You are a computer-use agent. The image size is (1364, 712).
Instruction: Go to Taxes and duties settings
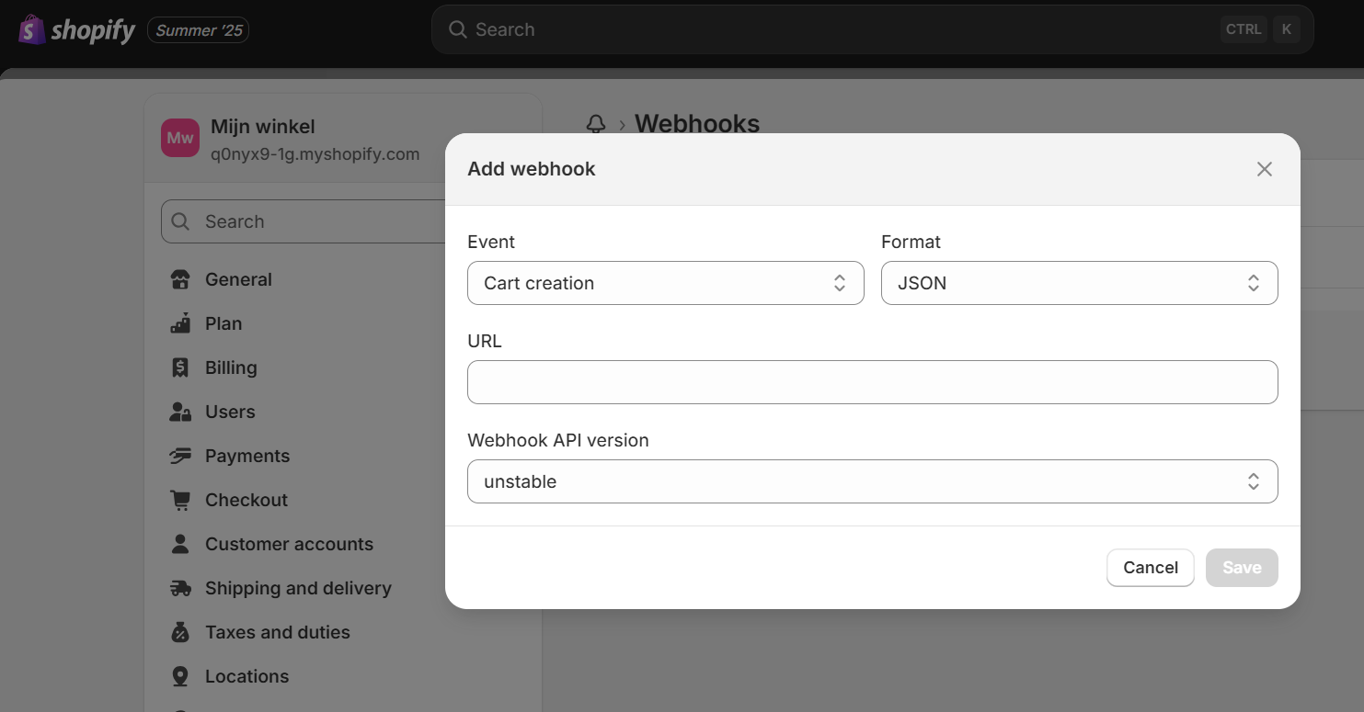(x=277, y=633)
